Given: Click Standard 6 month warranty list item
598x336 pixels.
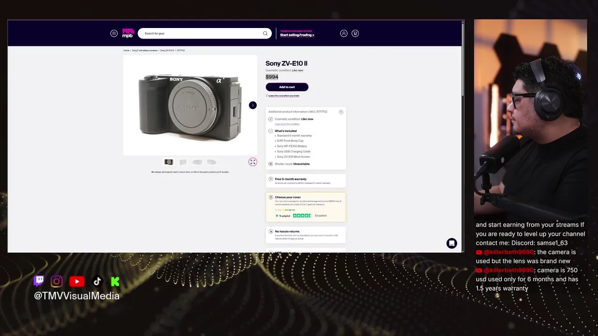Looking at the screenshot, I should (294, 135).
